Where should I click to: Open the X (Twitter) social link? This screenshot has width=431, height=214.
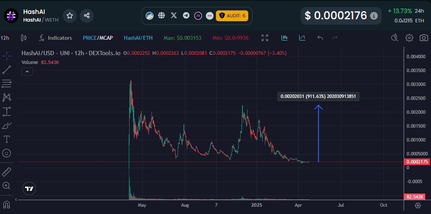[x=174, y=15]
